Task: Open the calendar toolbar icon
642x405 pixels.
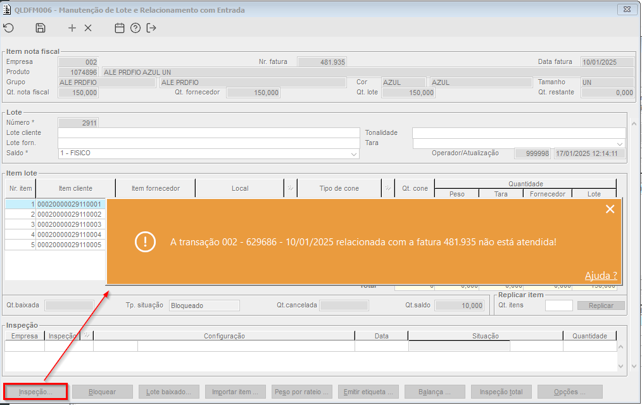Action: click(119, 28)
